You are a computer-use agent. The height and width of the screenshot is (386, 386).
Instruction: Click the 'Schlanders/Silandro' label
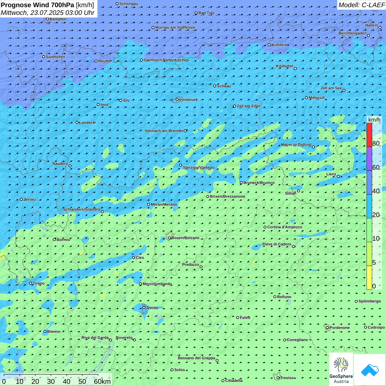tap(82, 209)
